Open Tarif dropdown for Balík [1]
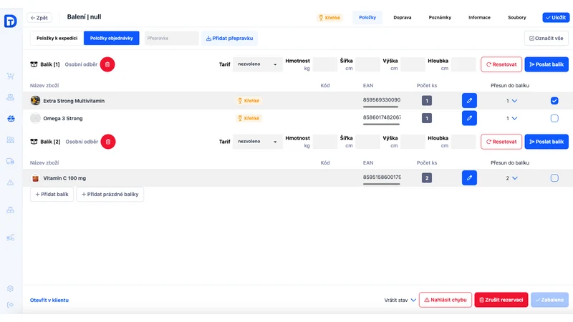Screen dimensions: 573x322 tap(258, 64)
